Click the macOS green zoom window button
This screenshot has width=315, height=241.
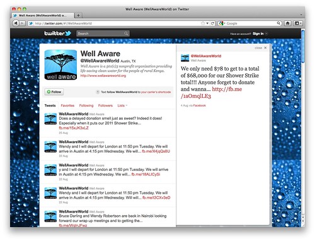(25, 9)
